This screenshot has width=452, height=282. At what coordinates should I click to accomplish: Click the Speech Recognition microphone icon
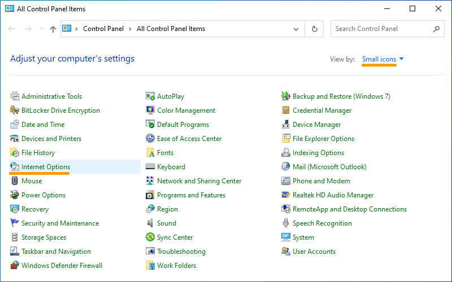point(286,223)
